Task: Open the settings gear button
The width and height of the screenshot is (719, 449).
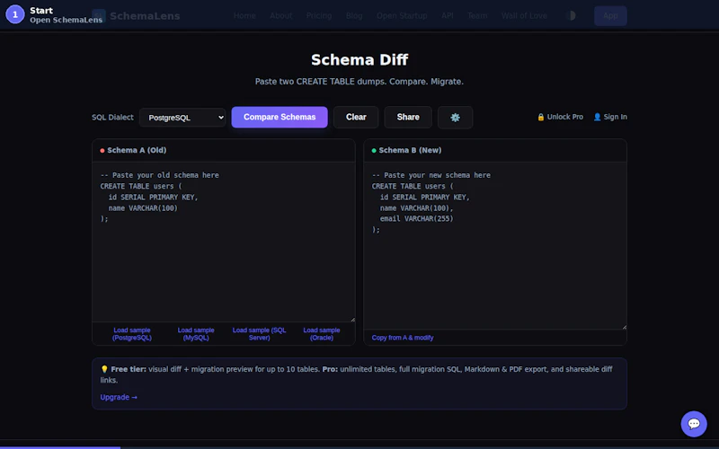Action: [x=455, y=118]
